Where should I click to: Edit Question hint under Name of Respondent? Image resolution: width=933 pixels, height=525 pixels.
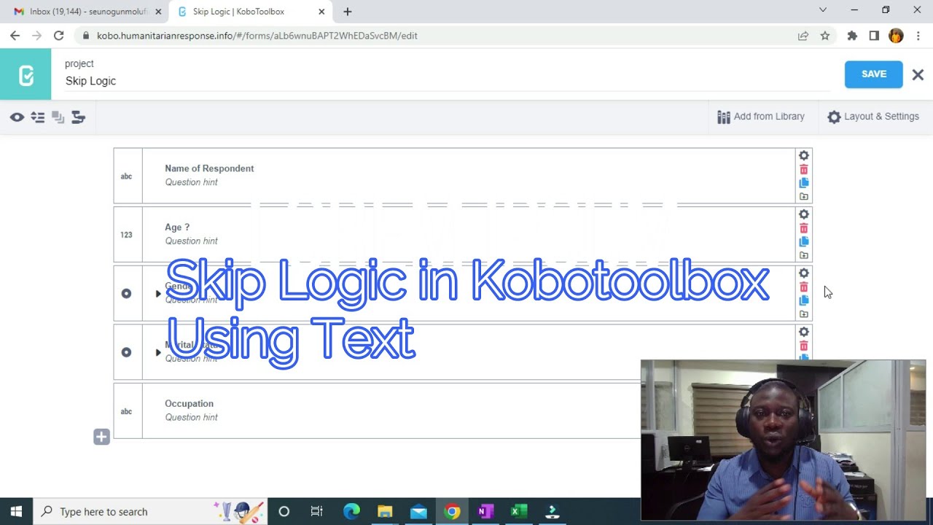pos(191,182)
